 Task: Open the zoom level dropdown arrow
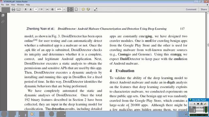coord(64,9)
